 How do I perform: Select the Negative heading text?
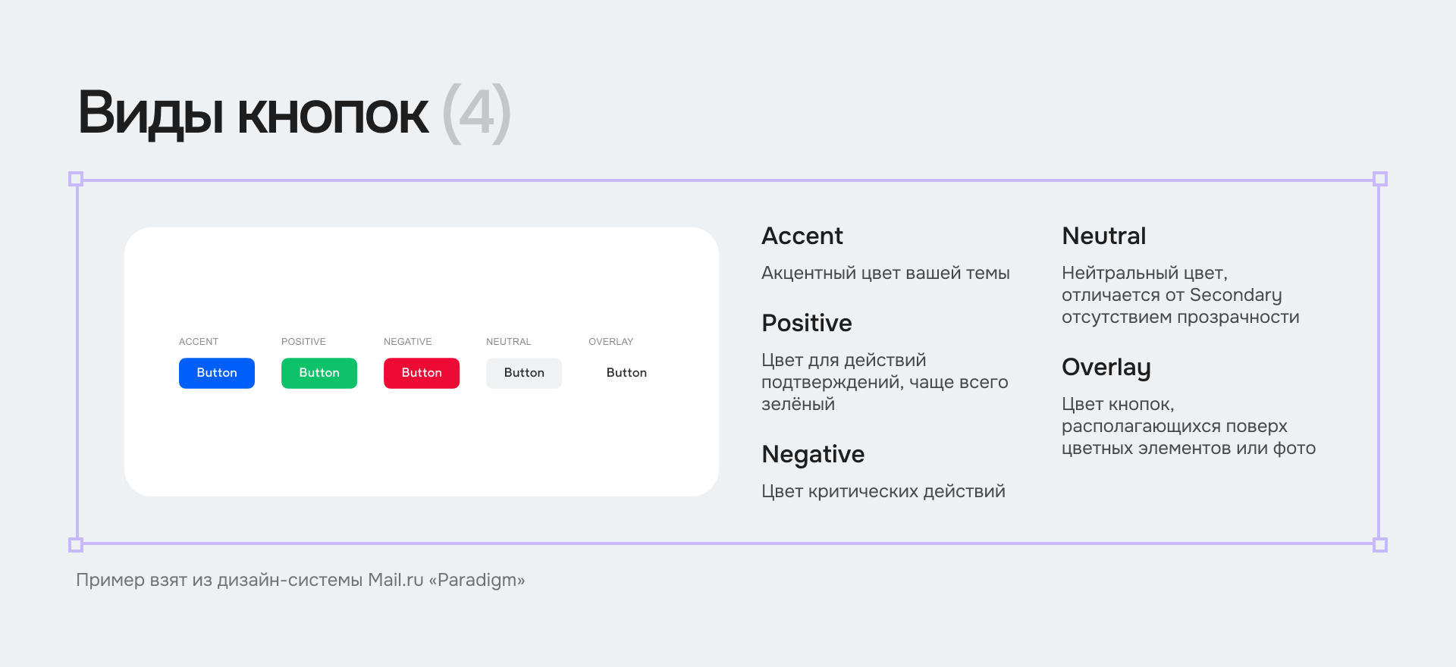(x=813, y=455)
